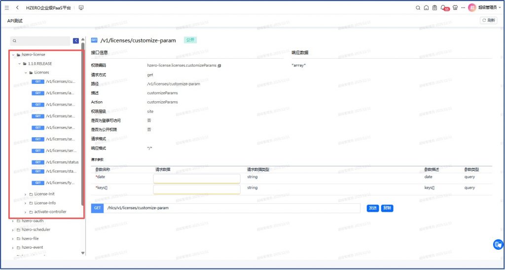This screenshot has width=505, height=270.
Task: Click the date parameter input field
Action: 196,178
